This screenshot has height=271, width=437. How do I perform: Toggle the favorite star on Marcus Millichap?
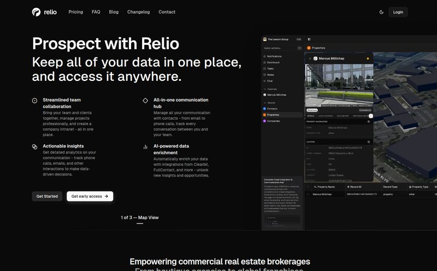(x=368, y=58)
